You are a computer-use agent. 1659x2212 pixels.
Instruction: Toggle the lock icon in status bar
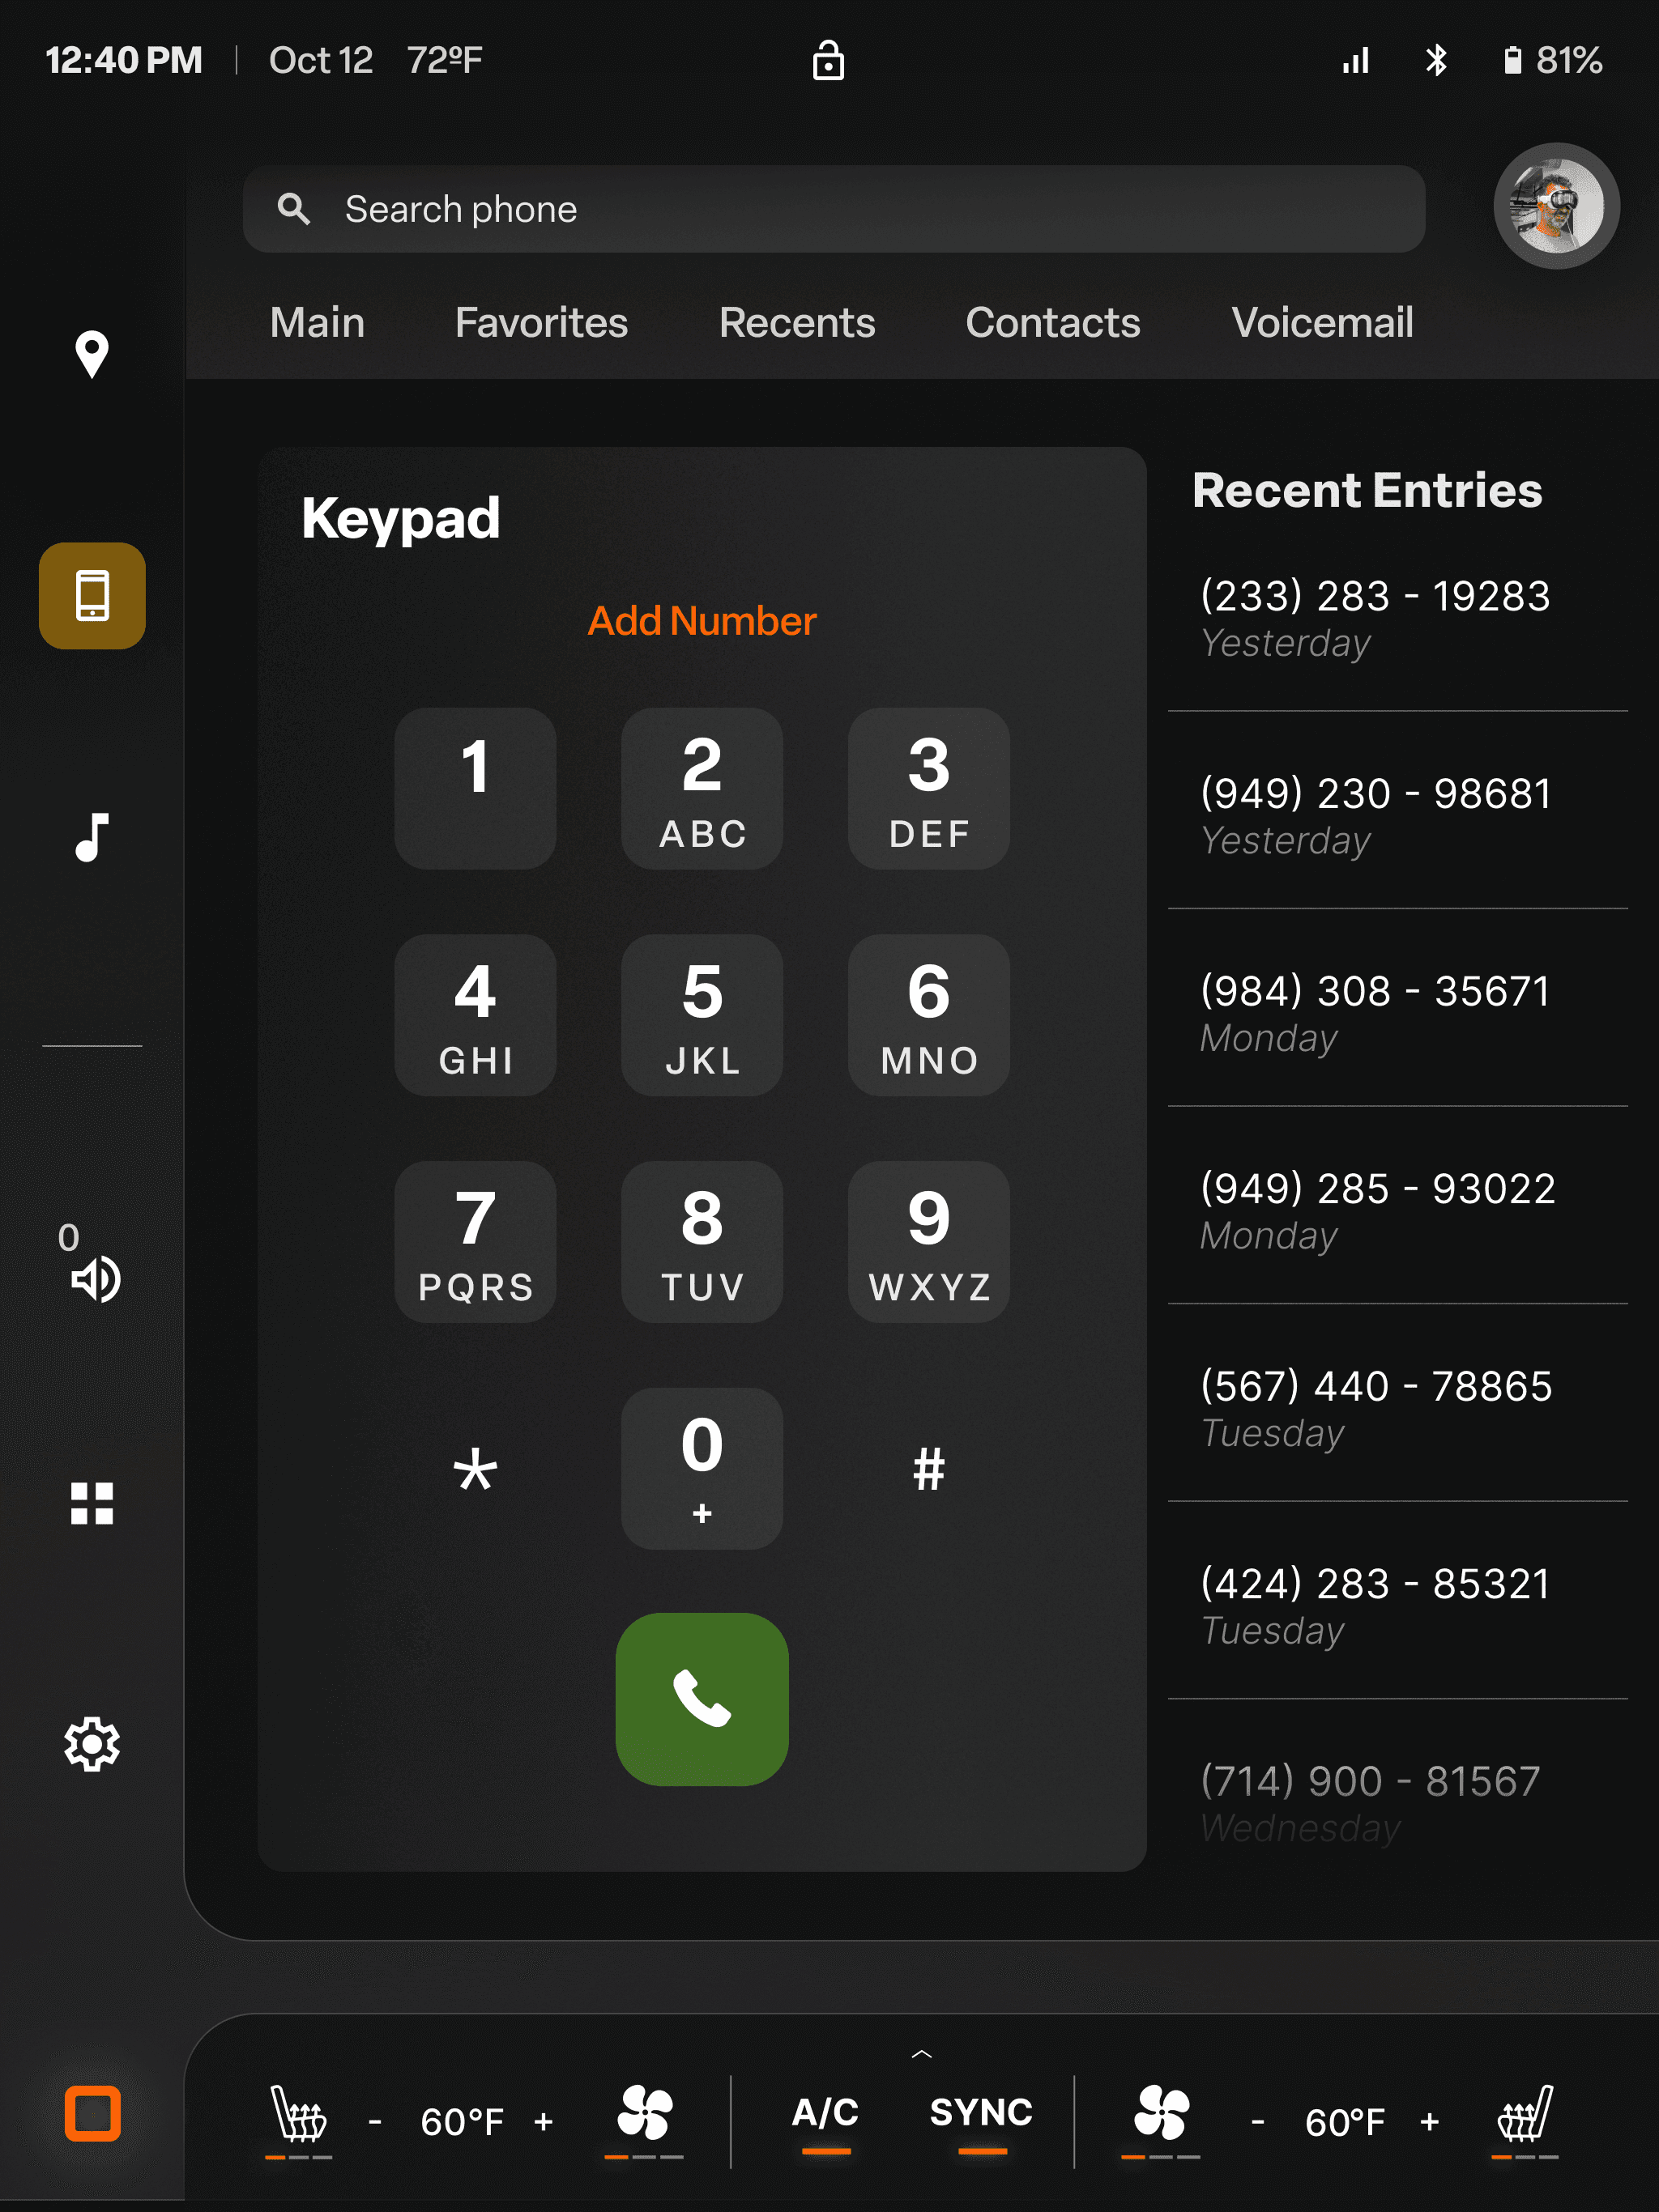[828, 61]
